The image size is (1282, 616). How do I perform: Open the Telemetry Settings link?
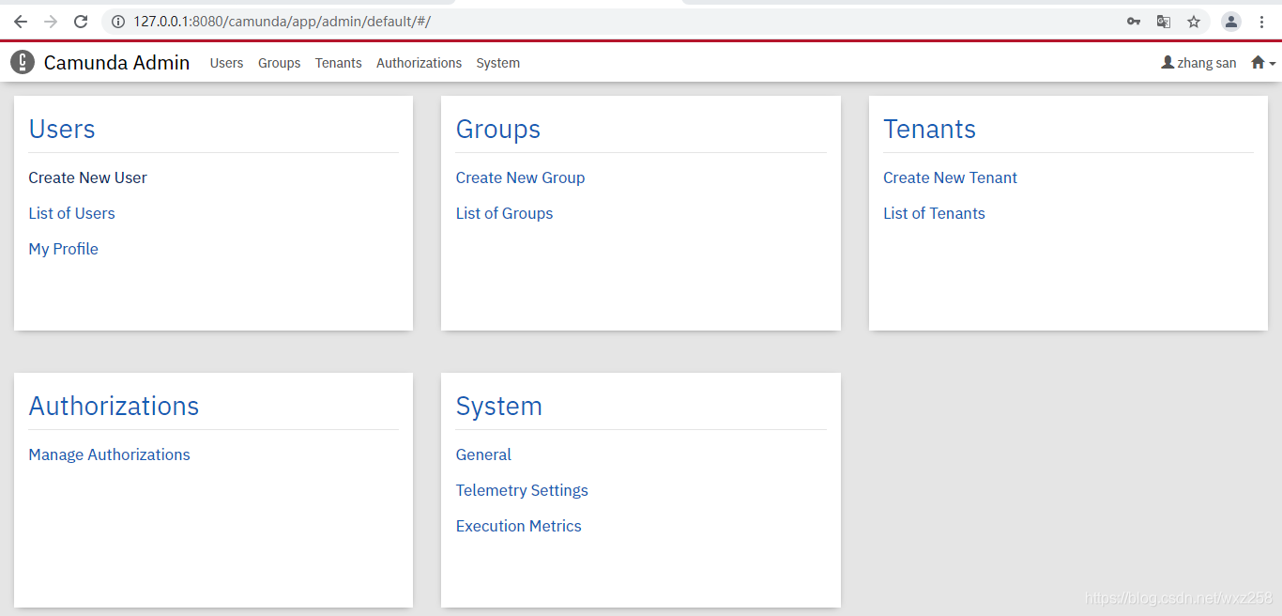pyautogui.click(x=522, y=490)
